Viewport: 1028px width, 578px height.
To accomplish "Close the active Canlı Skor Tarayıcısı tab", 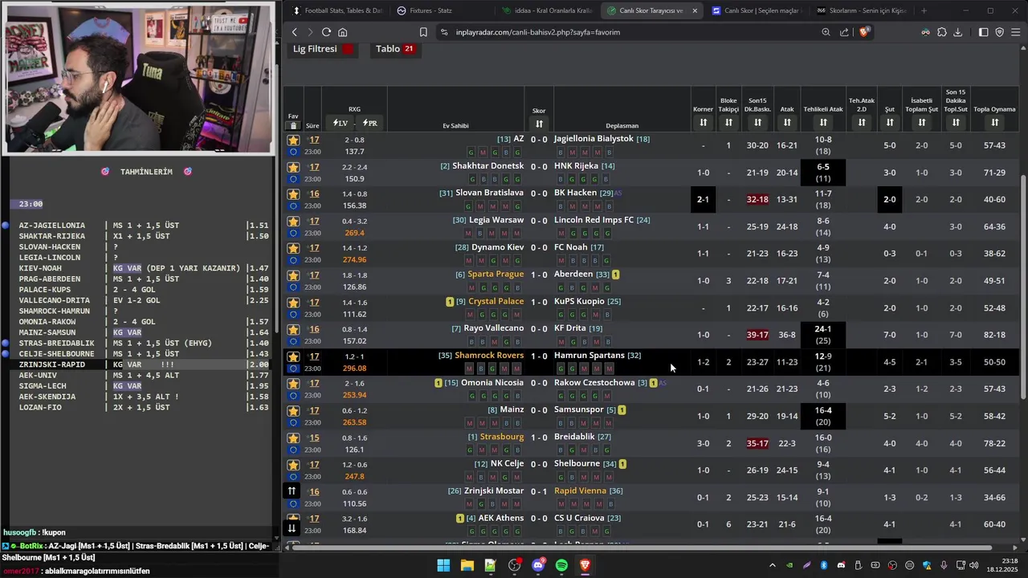I will click(695, 10).
